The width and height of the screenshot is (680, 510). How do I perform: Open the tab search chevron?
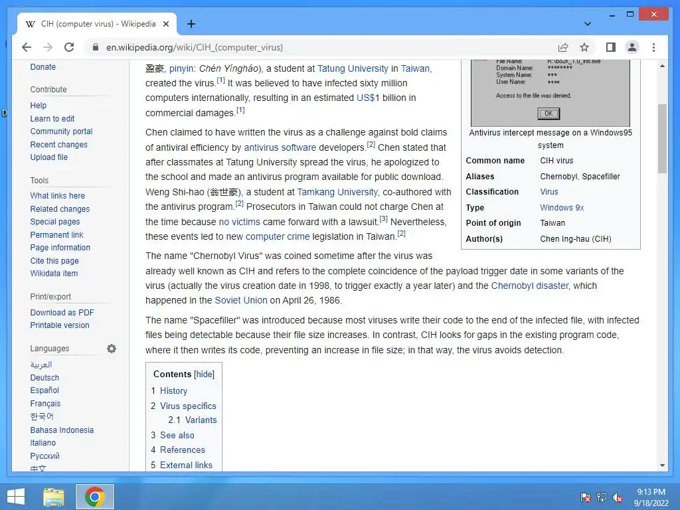coord(587,24)
